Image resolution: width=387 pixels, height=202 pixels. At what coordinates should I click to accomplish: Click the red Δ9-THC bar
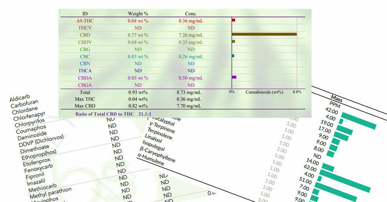click(233, 20)
